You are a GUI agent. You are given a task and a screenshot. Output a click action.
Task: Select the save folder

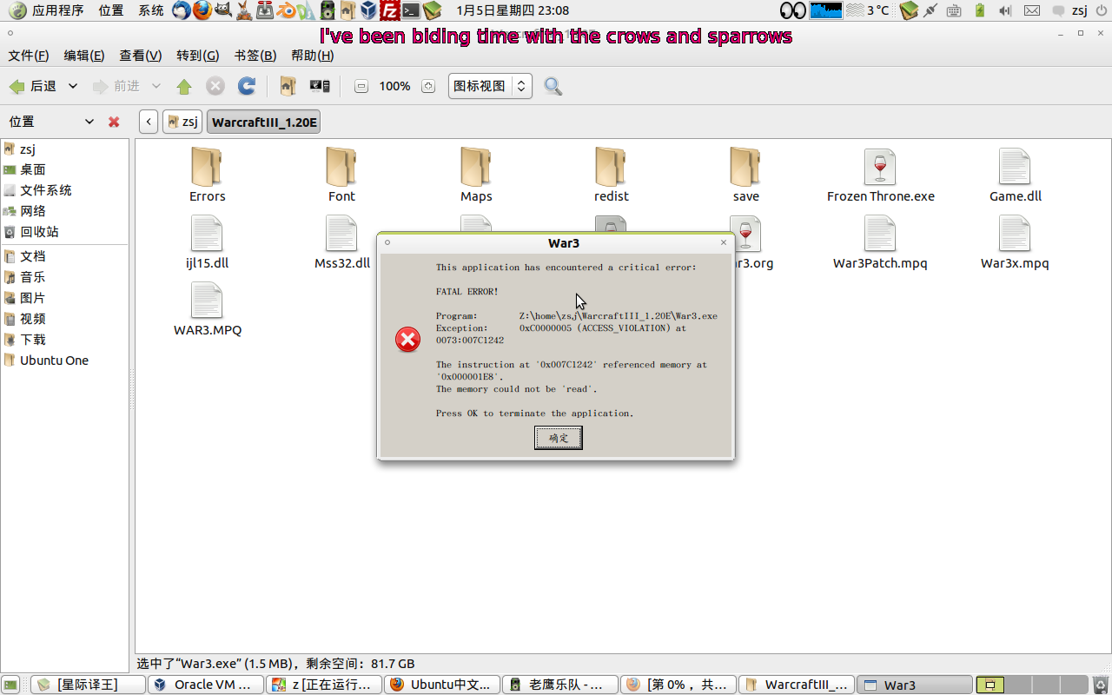pos(745,175)
